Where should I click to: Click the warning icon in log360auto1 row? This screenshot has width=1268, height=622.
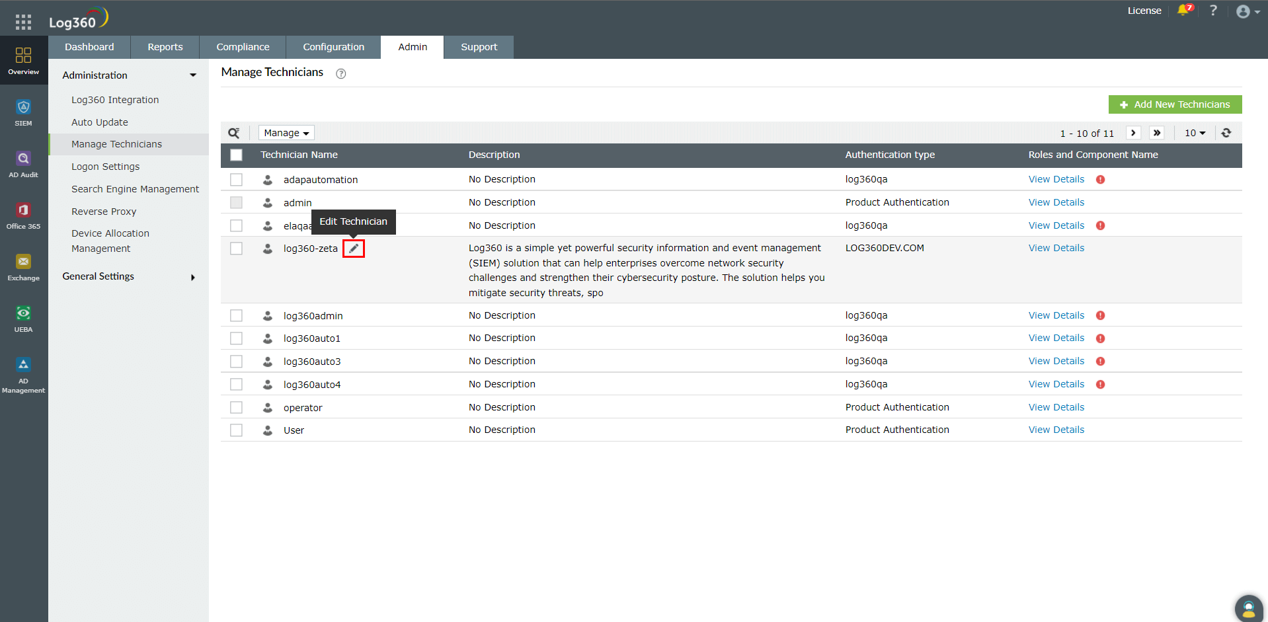[x=1101, y=338]
